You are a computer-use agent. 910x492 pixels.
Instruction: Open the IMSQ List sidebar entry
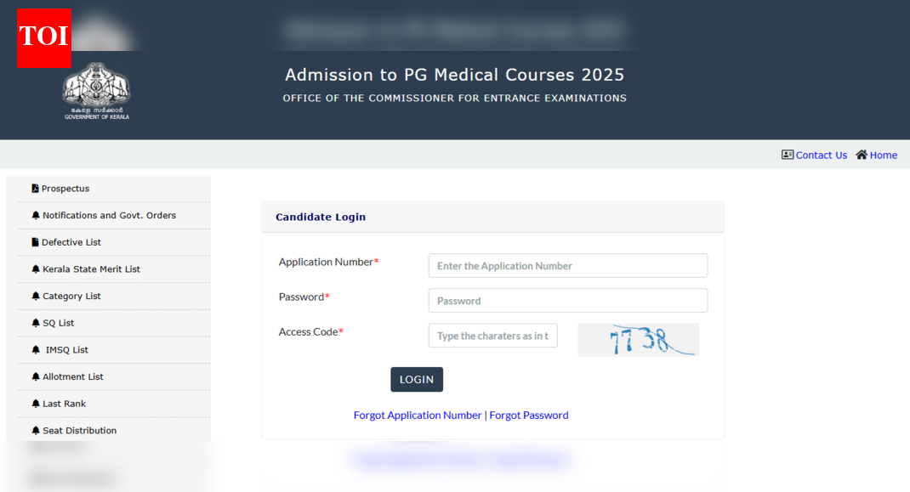[66, 349]
